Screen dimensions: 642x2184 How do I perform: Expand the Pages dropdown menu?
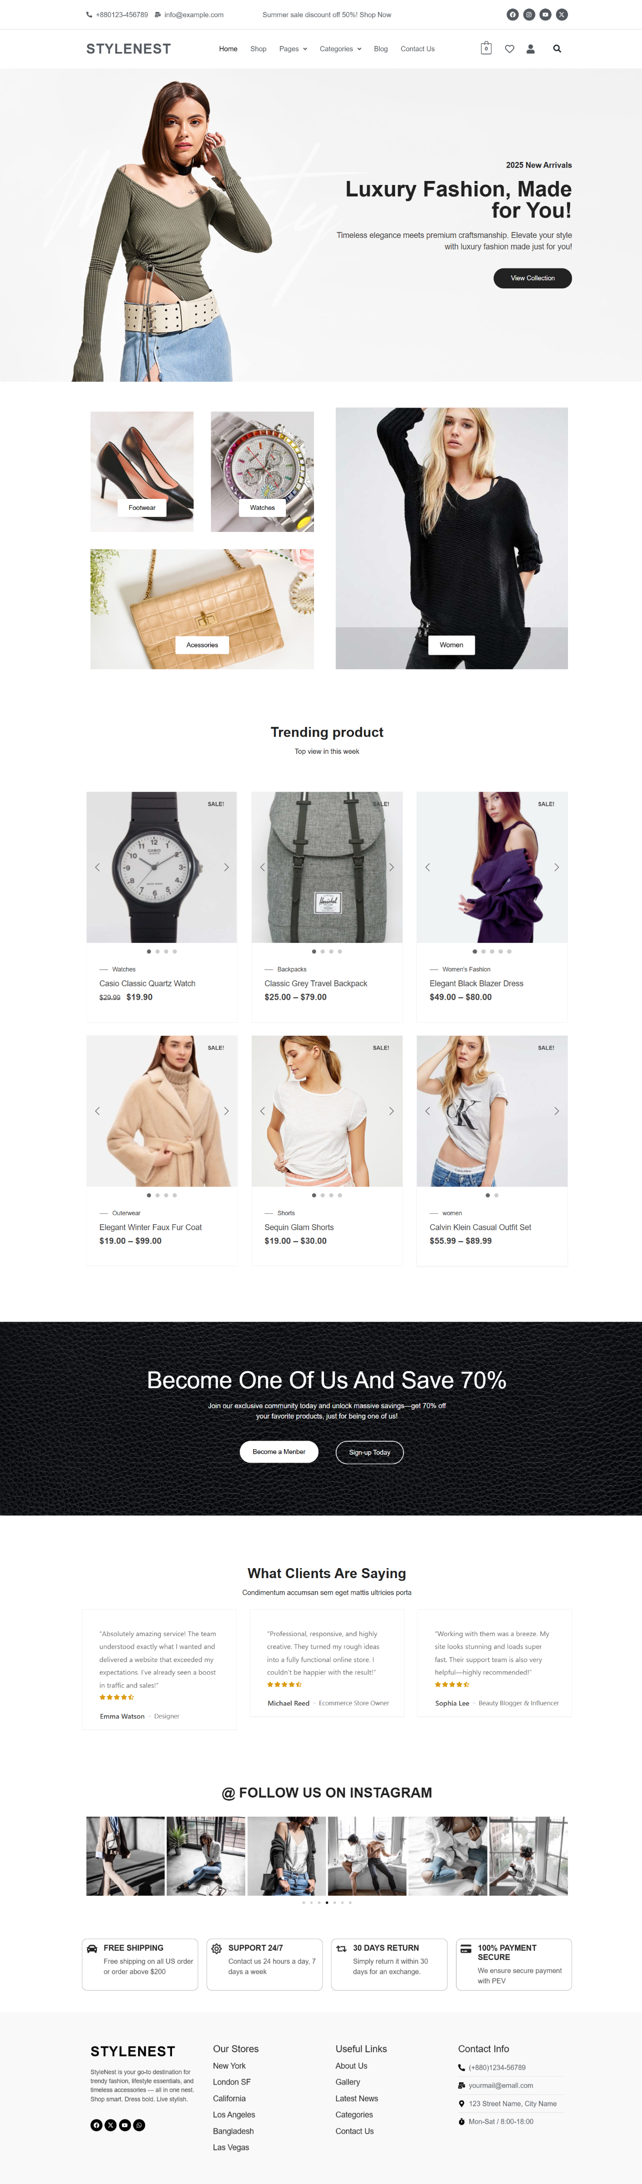293,49
